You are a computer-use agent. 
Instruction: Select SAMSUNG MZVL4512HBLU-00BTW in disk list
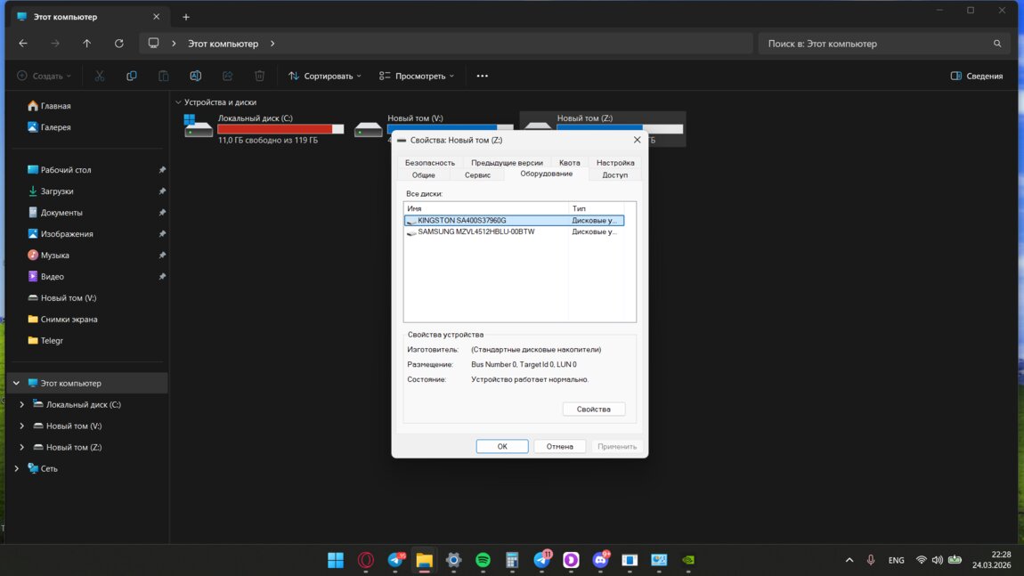coord(475,232)
